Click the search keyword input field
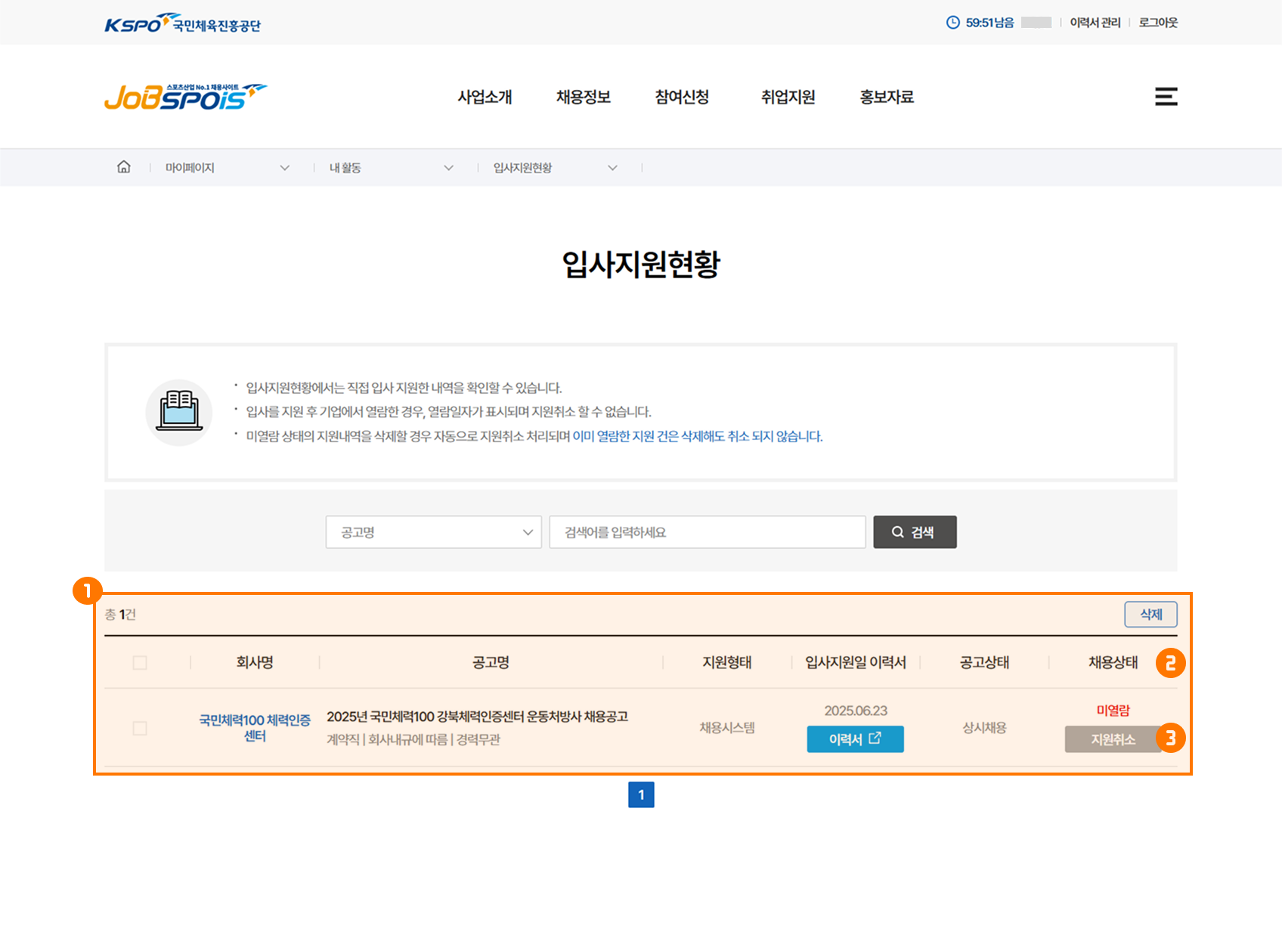 pyautogui.click(x=707, y=532)
